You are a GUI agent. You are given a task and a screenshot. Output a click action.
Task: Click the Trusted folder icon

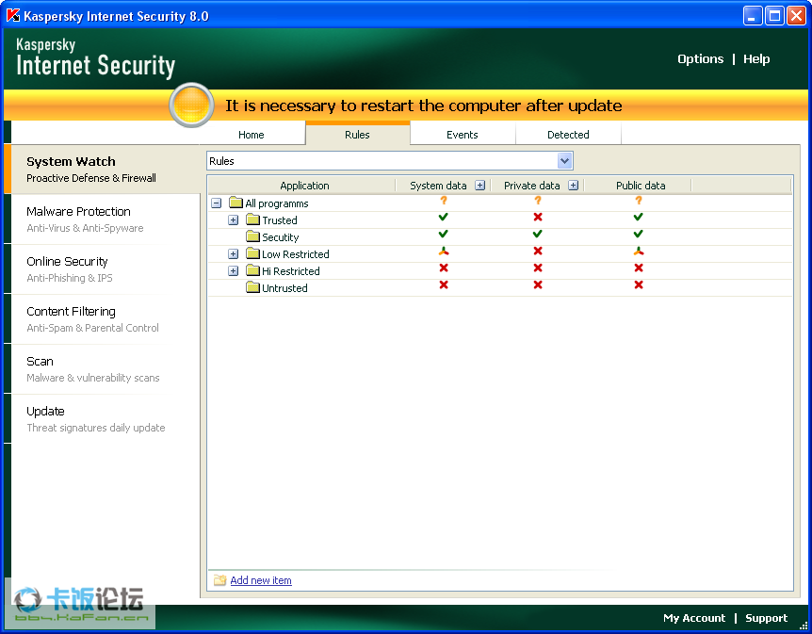[x=252, y=219]
